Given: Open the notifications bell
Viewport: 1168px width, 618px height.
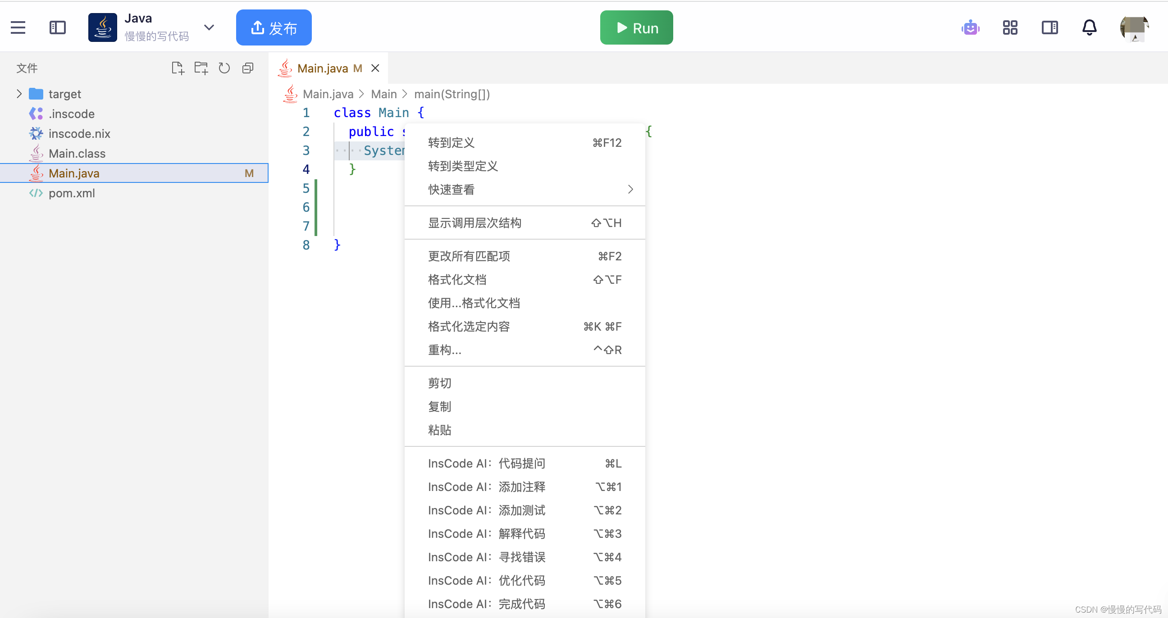Looking at the screenshot, I should (1089, 27).
